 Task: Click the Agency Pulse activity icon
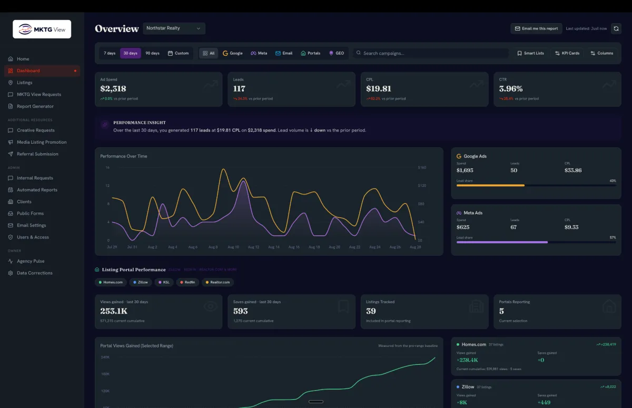point(11,261)
